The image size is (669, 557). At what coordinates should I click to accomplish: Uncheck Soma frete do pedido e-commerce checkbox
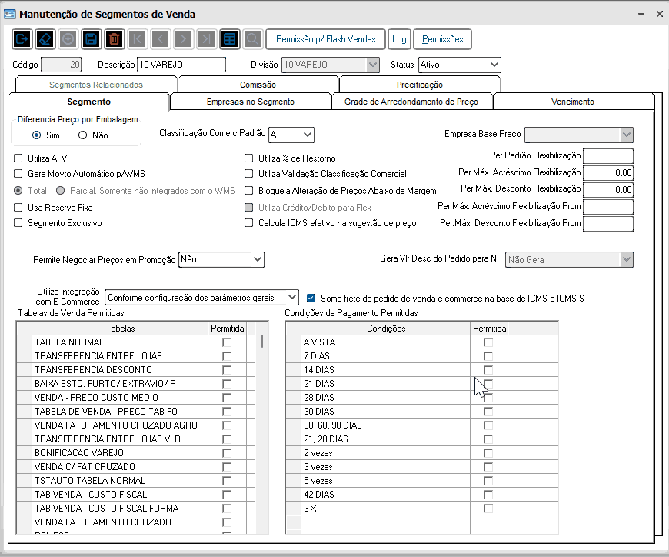[x=311, y=297]
